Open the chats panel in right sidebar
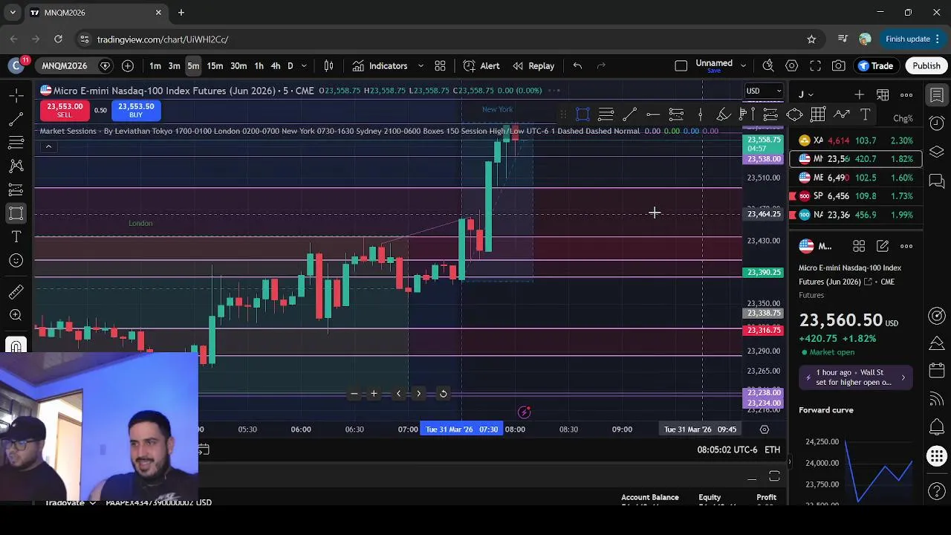The width and height of the screenshot is (951, 535). pyautogui.click(x=937, y=181)
